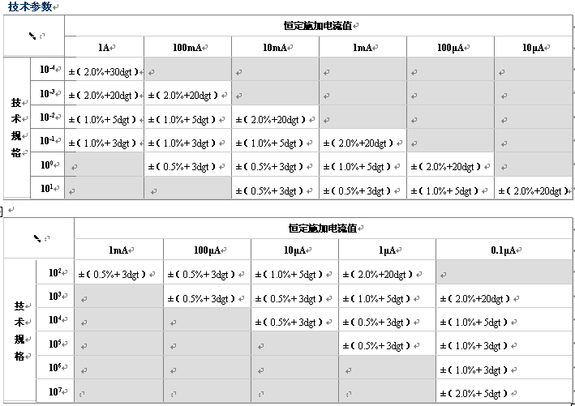This screenshot has width=575, height=406.
Task: Select the 10⁻³ row label cell
Action: coord(47,94)
